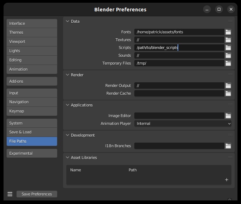Click the I18n Branches field
Viewport: 241px width, 204px height.
coord(179,146)
